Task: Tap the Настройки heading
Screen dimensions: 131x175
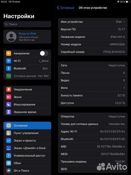Action: (x=19, y=16)
